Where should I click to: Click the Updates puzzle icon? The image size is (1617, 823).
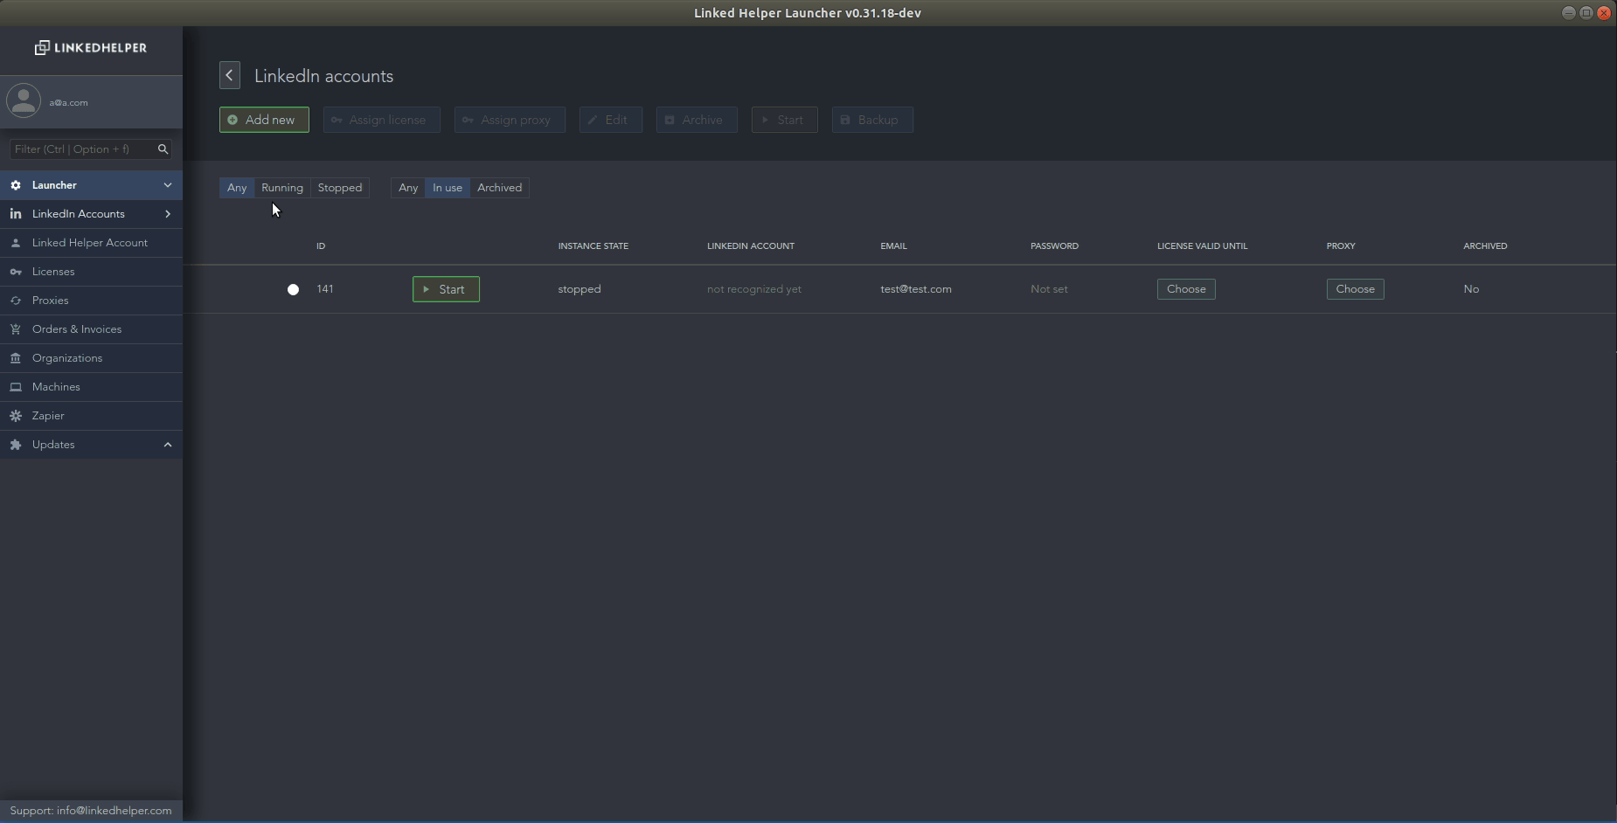16,445
